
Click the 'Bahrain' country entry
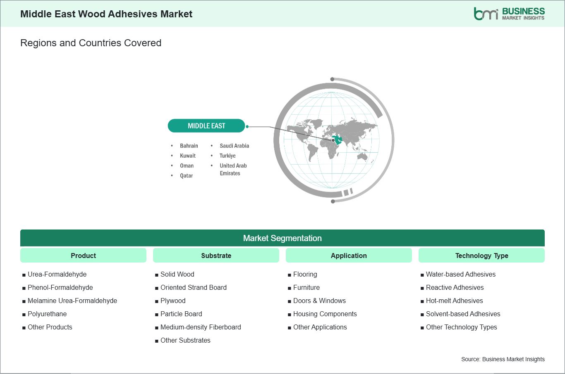point(189,146)
